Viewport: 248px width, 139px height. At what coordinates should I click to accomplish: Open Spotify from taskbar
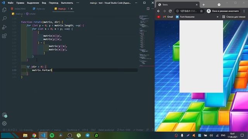click(x=52, y=136)
